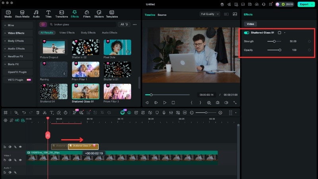Image resolution: width=318 pixels, height=179 pixels.
Task: Open the Full Quality dropdown
Action: 210,14
